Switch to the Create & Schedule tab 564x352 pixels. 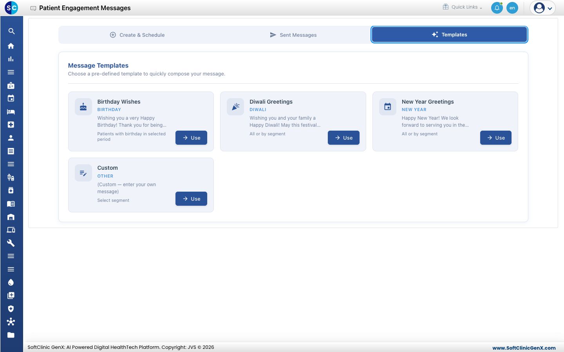click(137, 35)
